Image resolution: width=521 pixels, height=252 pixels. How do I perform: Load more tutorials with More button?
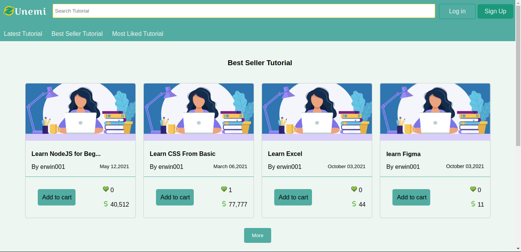(257, 235)
